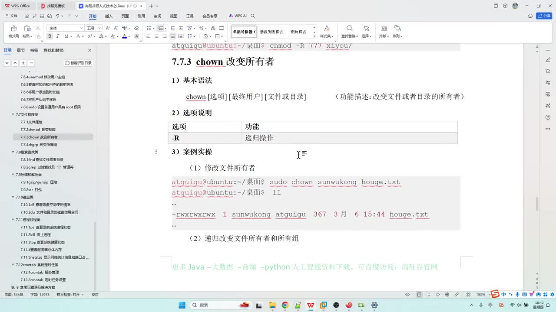
Task: Open the numbered list dropdown arrow
Action: [165, 28]
